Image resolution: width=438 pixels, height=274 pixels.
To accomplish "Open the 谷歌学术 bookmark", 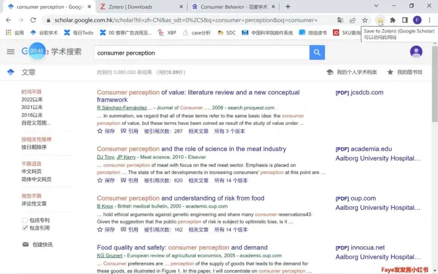I will 44,33.
